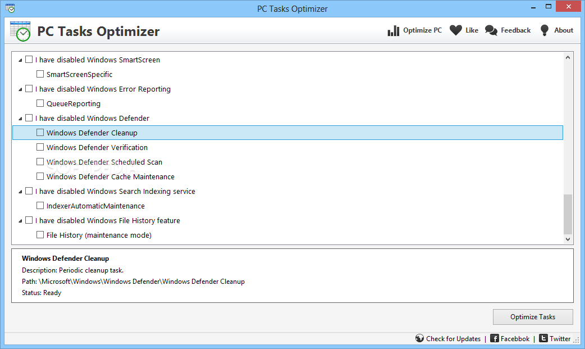Image resolution: width=585 pixels, height=349 pixels.
Task: Check 'I have disabled Windows Error Reporting'
Action: click(29, 89)
